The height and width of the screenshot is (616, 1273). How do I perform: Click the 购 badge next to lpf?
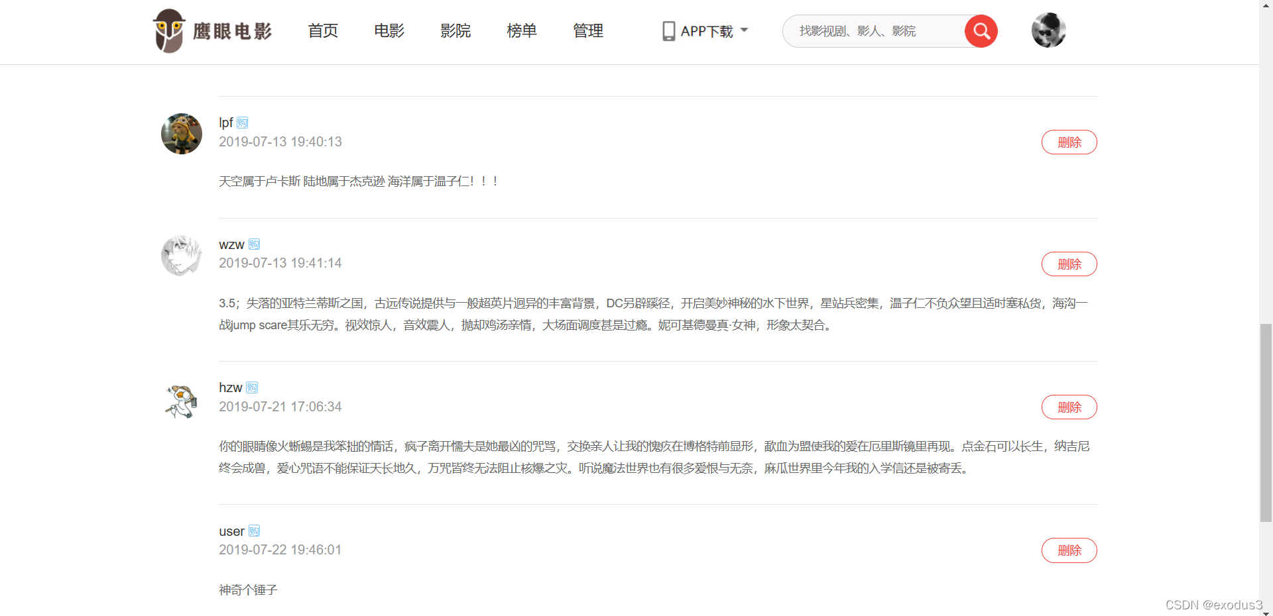(x=242, y=123)
